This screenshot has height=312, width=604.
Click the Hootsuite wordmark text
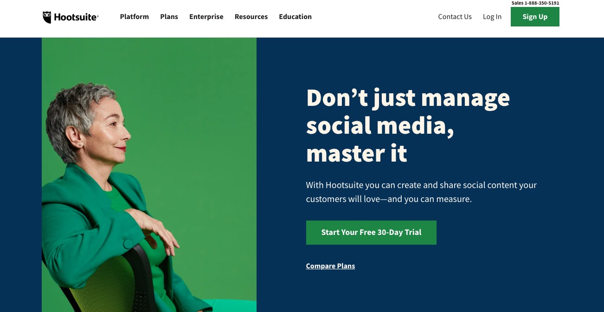pos(76,18)
